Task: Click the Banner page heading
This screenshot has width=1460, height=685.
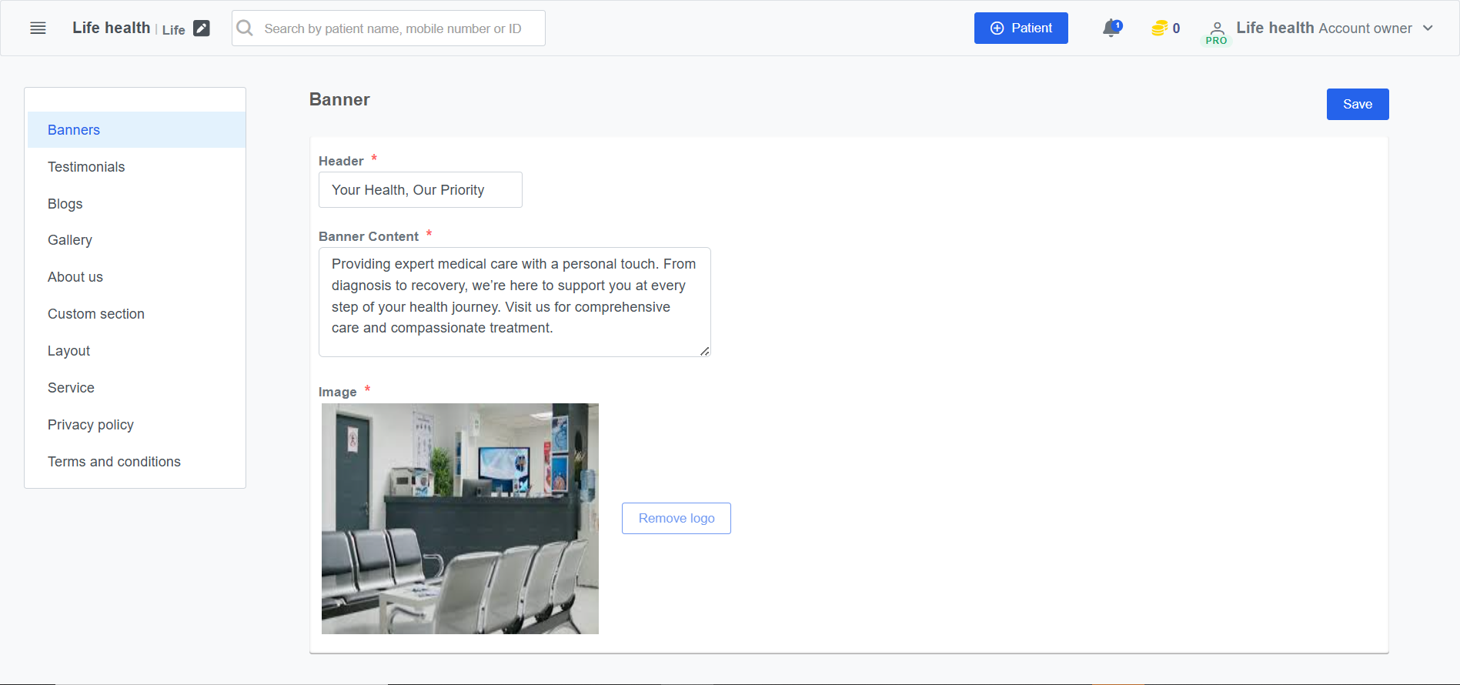Action: (339, 99)
